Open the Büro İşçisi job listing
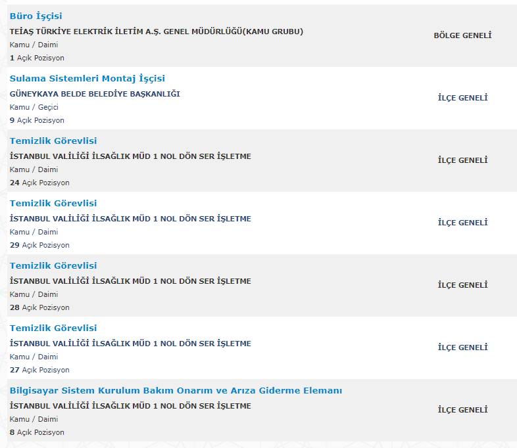Image resolution: width=517 pixels, height=448 pixels. 36,16
